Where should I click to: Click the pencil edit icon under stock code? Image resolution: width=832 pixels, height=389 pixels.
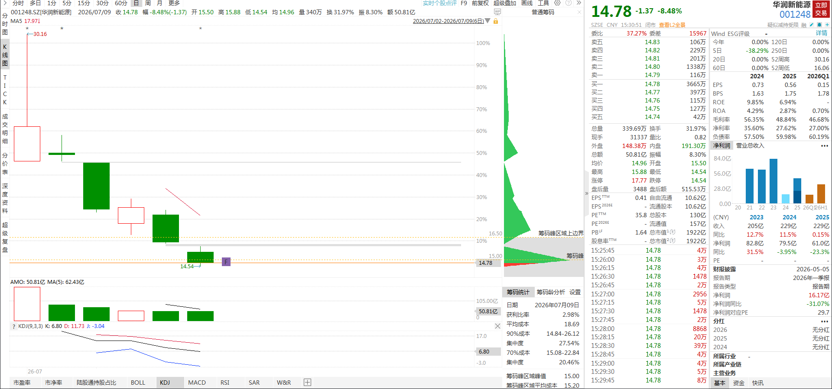(812, 25)
